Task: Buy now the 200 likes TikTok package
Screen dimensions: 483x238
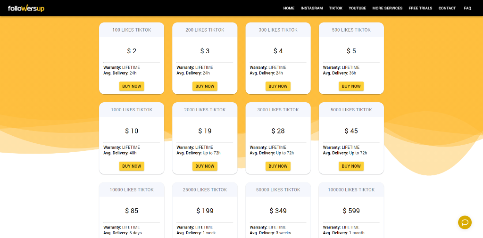Action: click(205, 86)
